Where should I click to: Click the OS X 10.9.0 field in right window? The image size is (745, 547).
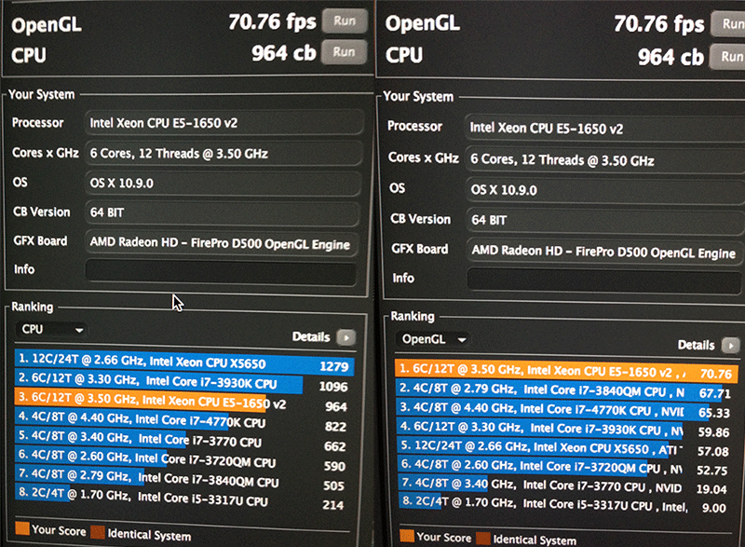click(606, 190)
